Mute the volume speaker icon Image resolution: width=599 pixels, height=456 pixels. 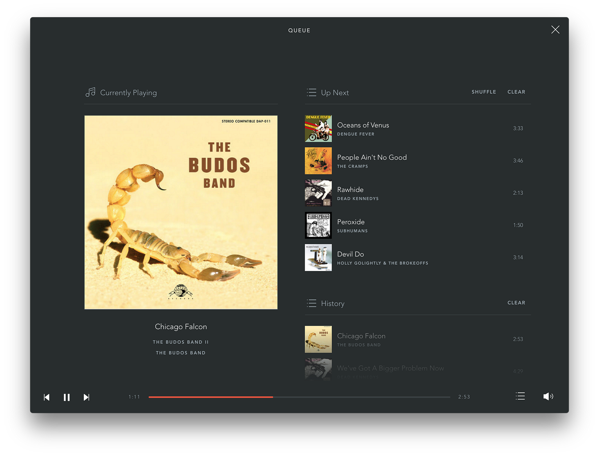click(548, 396)
